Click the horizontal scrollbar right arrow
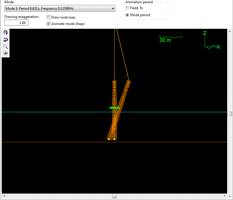Image resolution: width=233 pixels, height=200 pixels. coord(225,196)
